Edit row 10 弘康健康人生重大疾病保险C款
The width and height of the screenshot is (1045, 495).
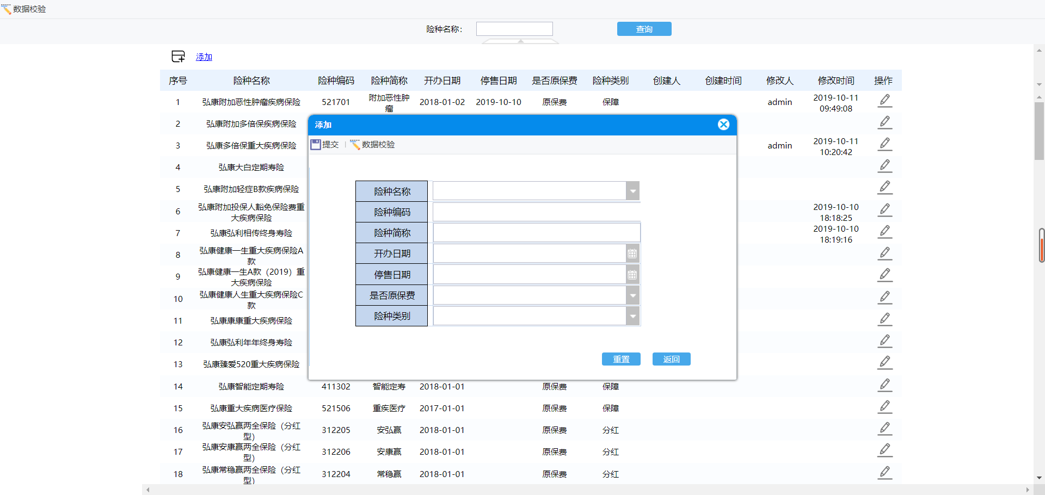tap(885, 298)
